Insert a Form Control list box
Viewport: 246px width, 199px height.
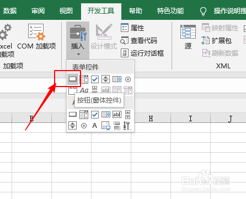point(117,79)
